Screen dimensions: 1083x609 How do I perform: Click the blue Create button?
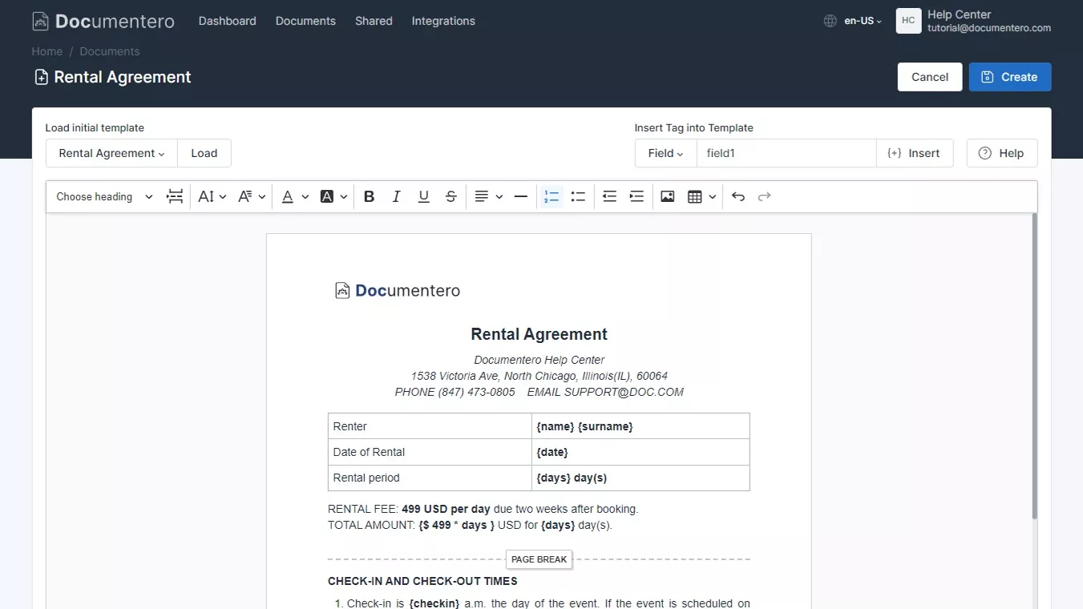point(1009,77)
